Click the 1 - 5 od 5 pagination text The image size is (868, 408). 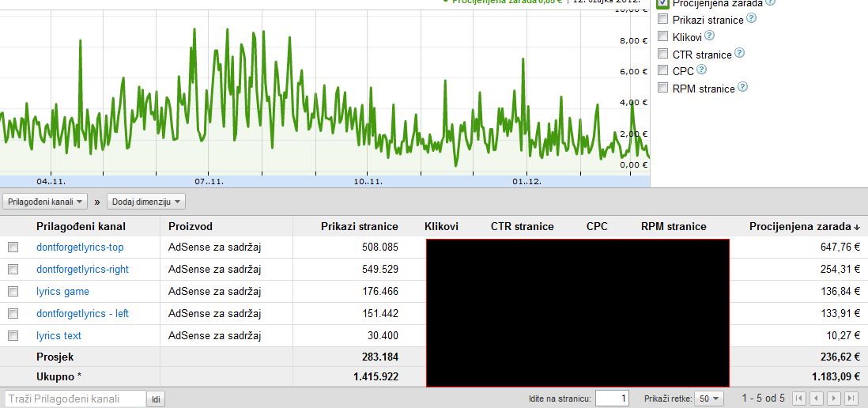tap(763, 398)
